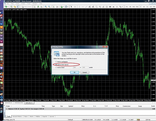156x121 pixels.
Task: Click the Templates icon
Action: point(66,7)
